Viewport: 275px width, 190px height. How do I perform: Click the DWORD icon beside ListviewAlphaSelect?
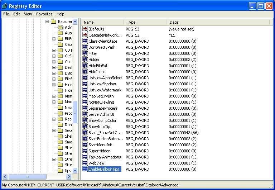click(85, 77)
